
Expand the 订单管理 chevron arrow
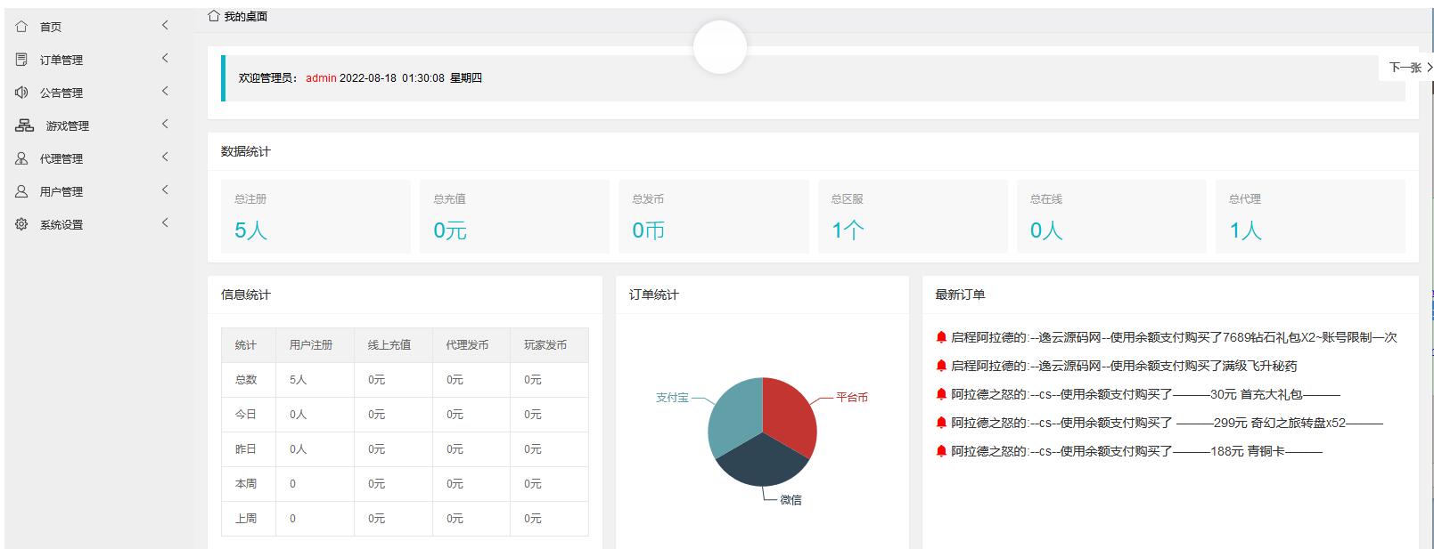[x=165, y=59]
